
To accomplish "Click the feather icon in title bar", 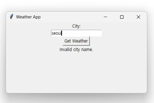I will coord(12,17).
